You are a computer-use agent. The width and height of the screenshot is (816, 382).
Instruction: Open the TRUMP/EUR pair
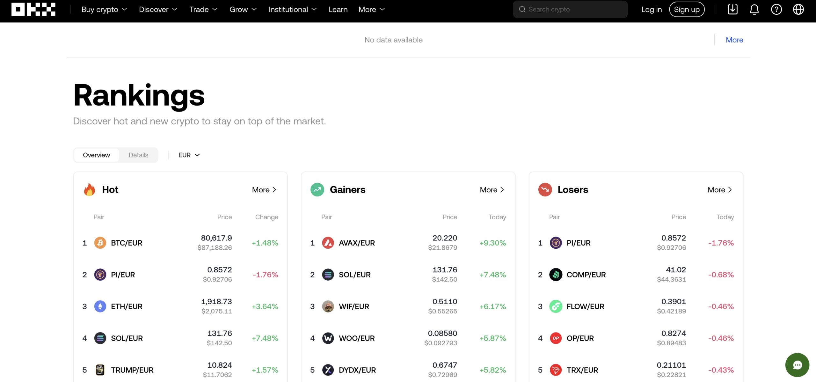132,370
